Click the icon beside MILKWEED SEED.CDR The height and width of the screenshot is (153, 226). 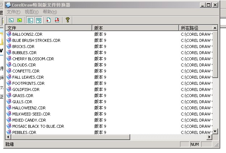(x=9, y=114)
